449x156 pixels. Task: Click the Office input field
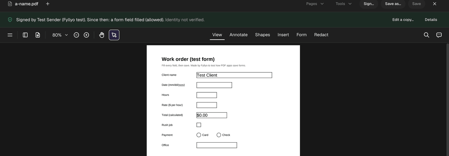click(217, 145)
